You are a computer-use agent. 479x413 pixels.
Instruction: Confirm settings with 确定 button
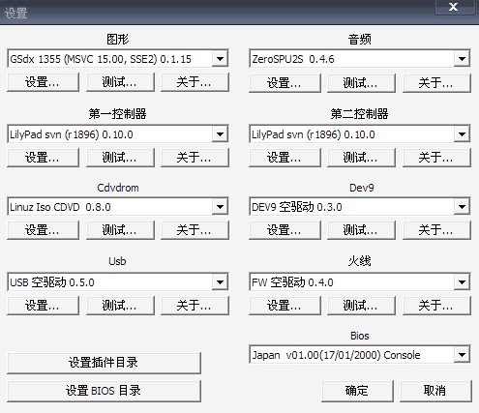point(357,391)
